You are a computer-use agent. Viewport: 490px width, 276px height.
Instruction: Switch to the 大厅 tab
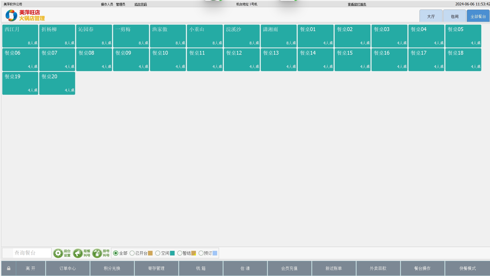(x=431, y=16)
